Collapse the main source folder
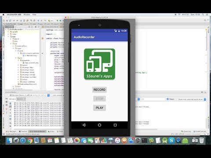211x158 pixels. (x=13, y=48)
